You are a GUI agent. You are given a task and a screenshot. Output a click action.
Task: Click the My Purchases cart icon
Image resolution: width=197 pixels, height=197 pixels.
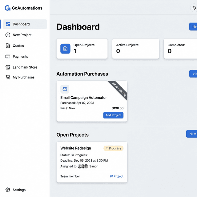click(8, 77)
